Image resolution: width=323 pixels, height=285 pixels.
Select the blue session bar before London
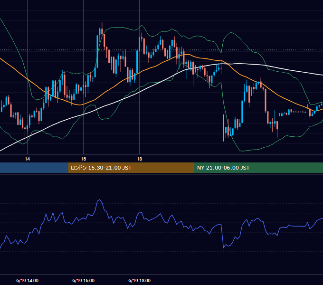34,168
